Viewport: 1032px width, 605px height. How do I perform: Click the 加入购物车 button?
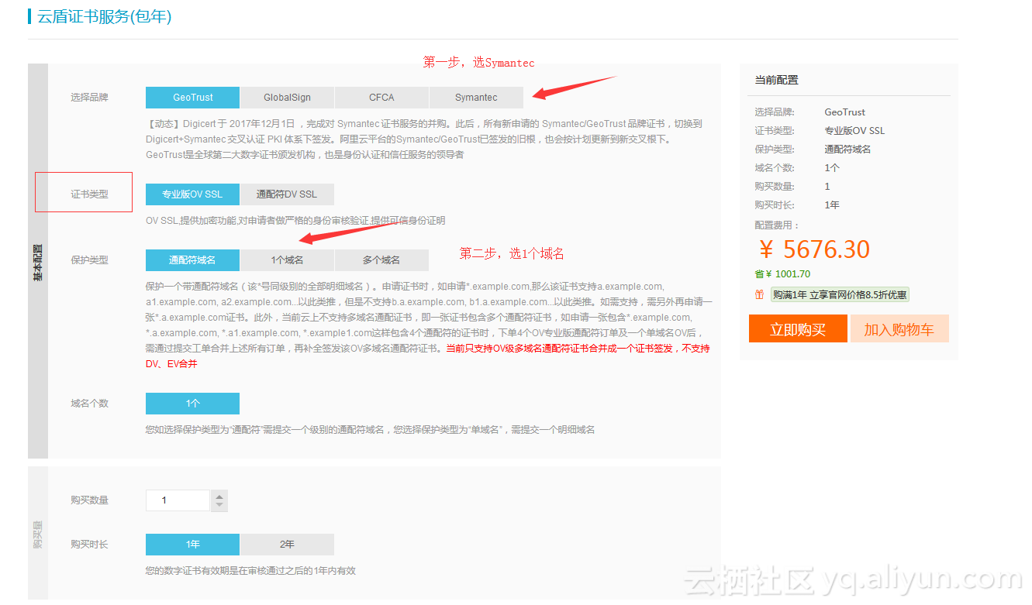[x=899, y=329]
